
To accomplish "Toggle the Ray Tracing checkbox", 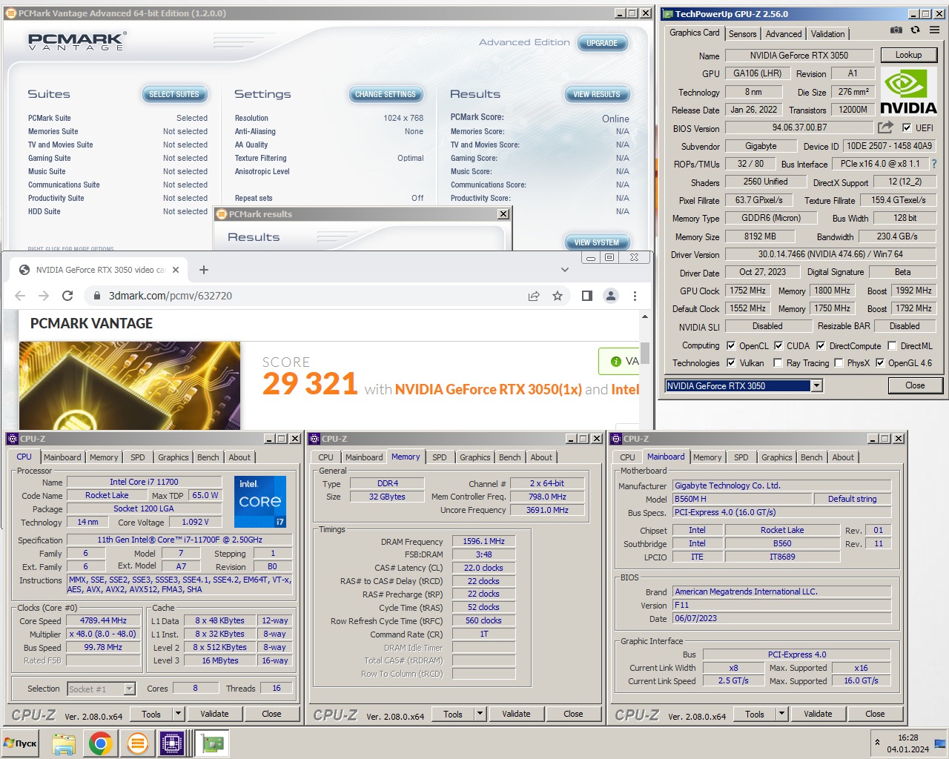I will coord(778,362).
